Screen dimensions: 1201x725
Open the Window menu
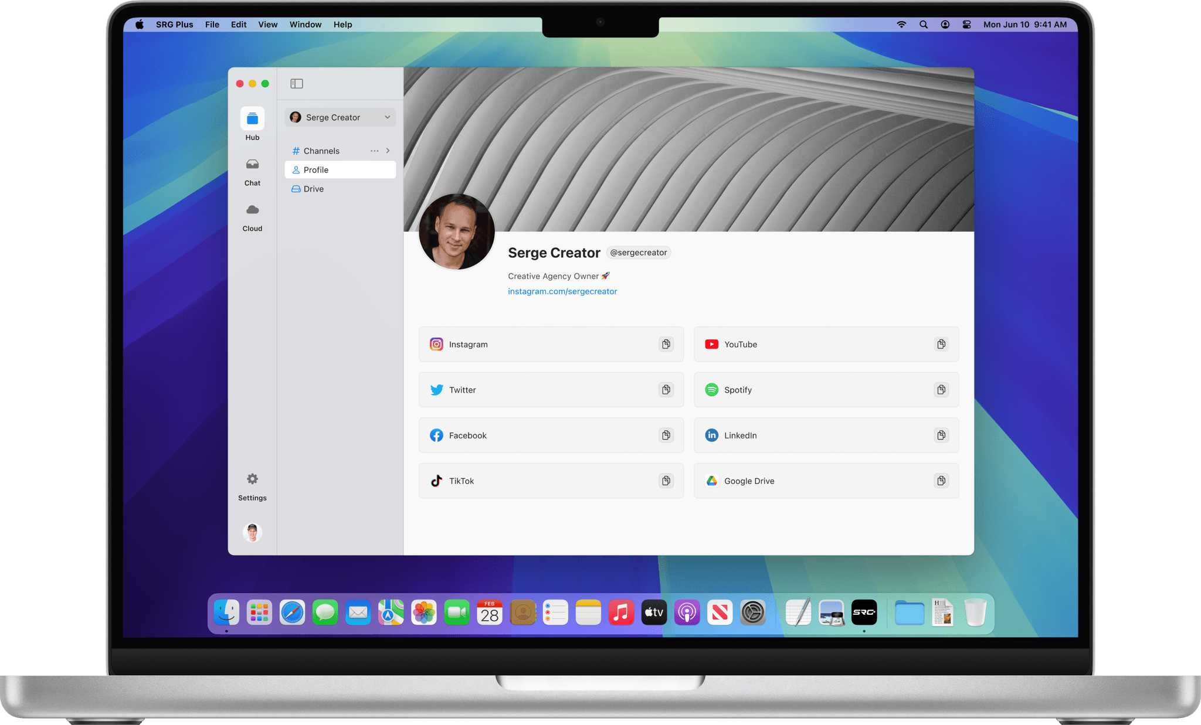(x=305, y=25)
